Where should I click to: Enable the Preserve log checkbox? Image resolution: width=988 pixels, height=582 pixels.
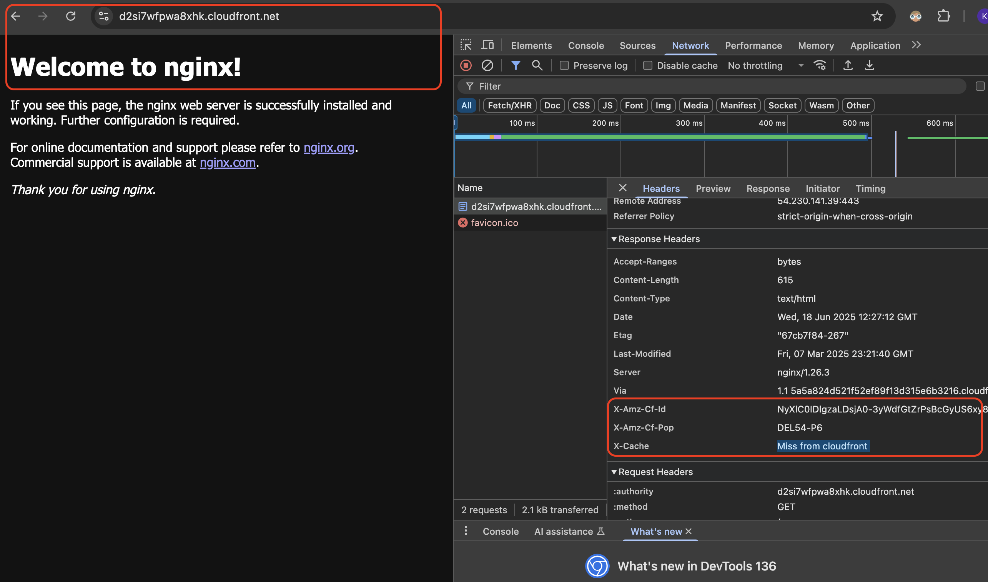pos(564,65)
